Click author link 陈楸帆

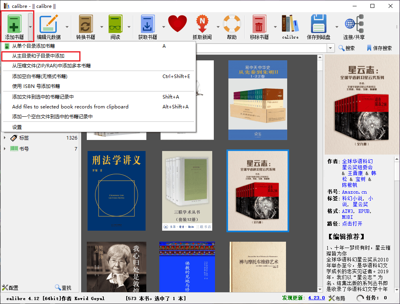[x=350, y=185]
